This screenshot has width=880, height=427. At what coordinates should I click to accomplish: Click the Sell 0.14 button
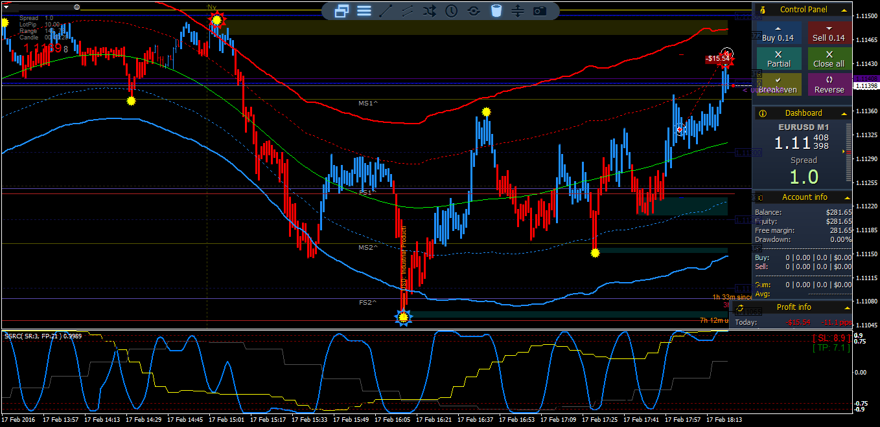click(x=829, y=34)
